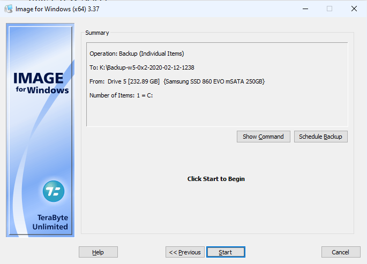The width and height of the screenshot is (367, 264).
Task: Close the Image for Windows window
Action: click(354, 9)
